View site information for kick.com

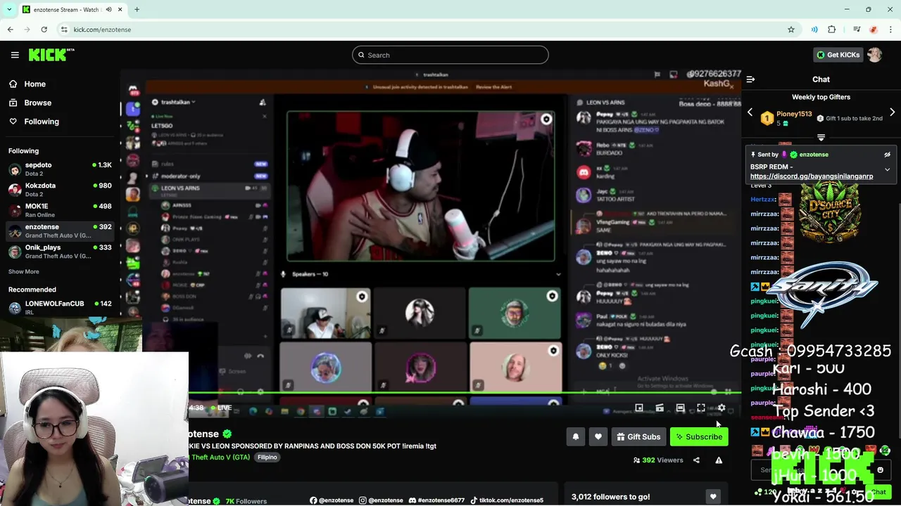(x=64, y=30)
